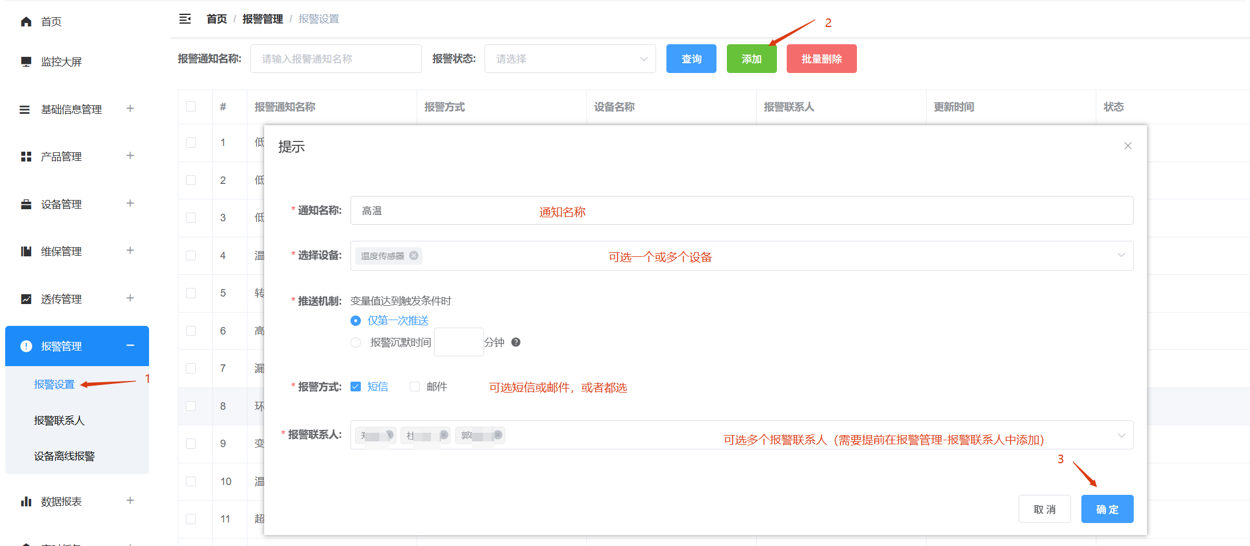Open the 选择设备 dropdown arrow
This screenshot has width=1250, height=546.
tap(1121, 255)
